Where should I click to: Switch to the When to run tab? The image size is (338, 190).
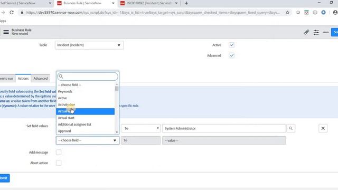click(7, 79)
